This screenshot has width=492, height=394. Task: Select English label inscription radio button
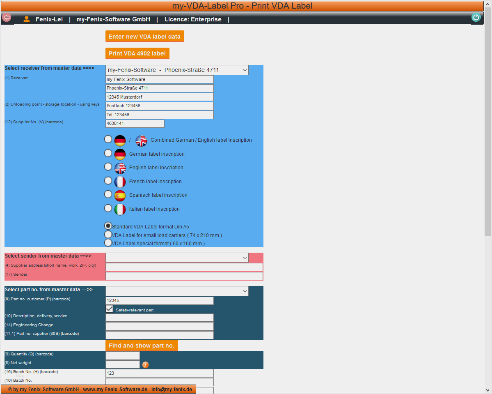[108, 166]
